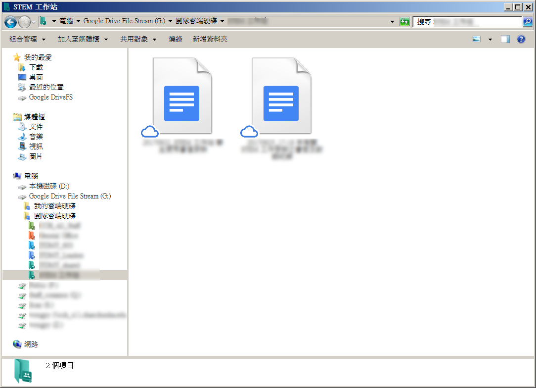536x388 pixels.
Task: Open the 組合管理 dropdown menu
Action: click(27, 39)
